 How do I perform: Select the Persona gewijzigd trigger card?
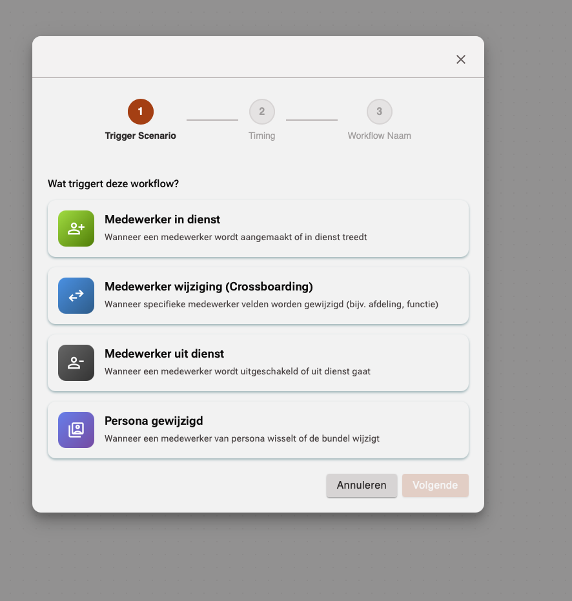point(258,430)
